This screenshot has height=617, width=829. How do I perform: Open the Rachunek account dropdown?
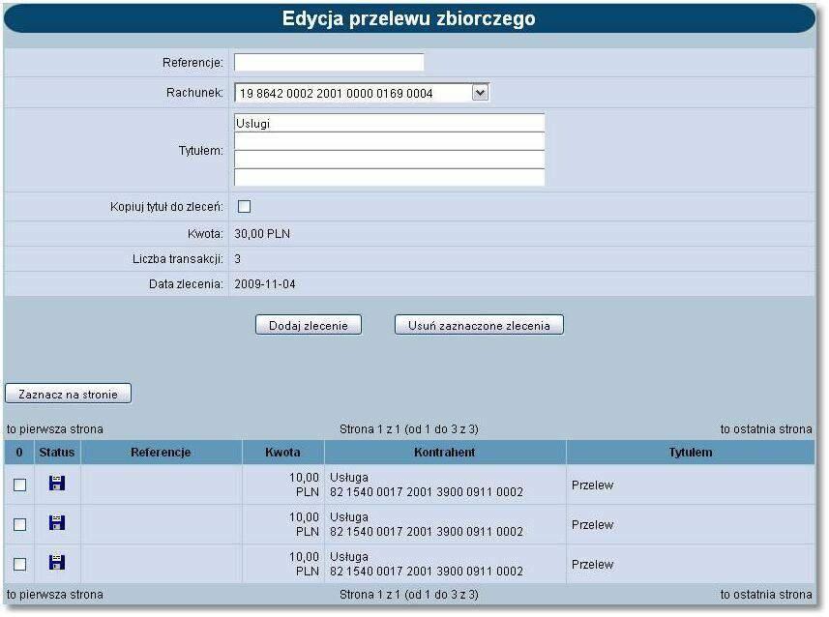coord(362,93)
